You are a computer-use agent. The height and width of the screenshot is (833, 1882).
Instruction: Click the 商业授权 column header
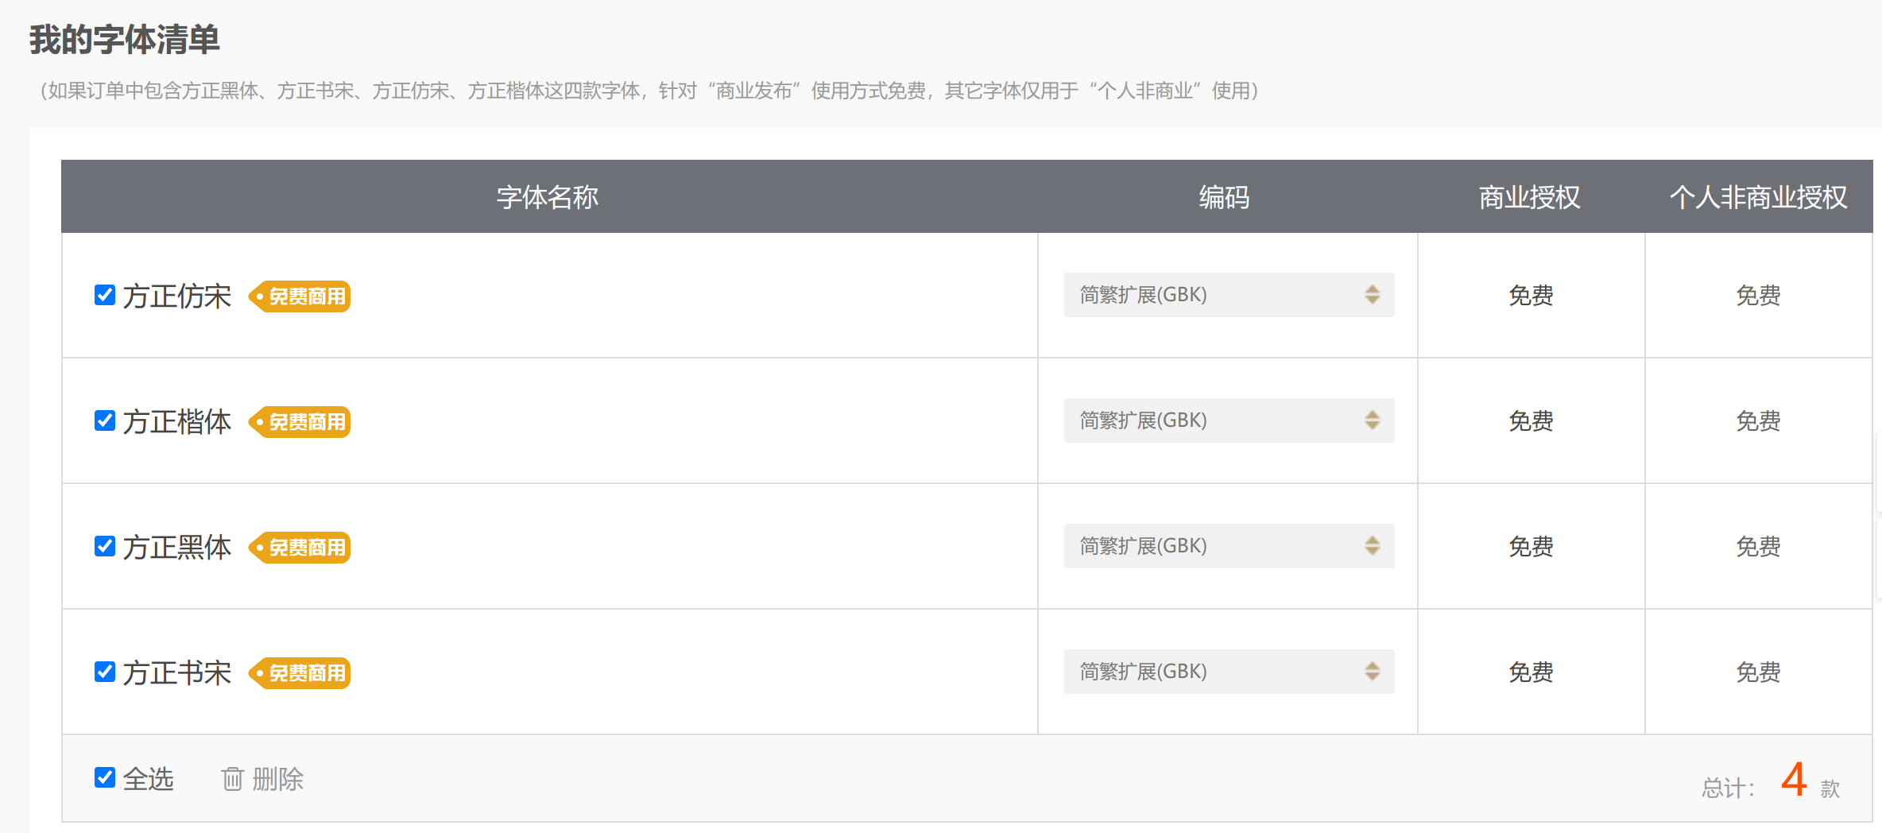(1530, 197)
